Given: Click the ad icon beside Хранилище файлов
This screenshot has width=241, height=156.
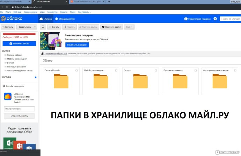Looking at the screenshot, I should click(42, 54).
